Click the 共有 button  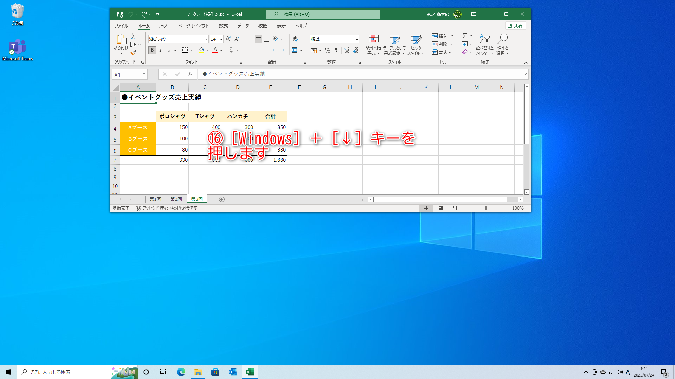515,25
